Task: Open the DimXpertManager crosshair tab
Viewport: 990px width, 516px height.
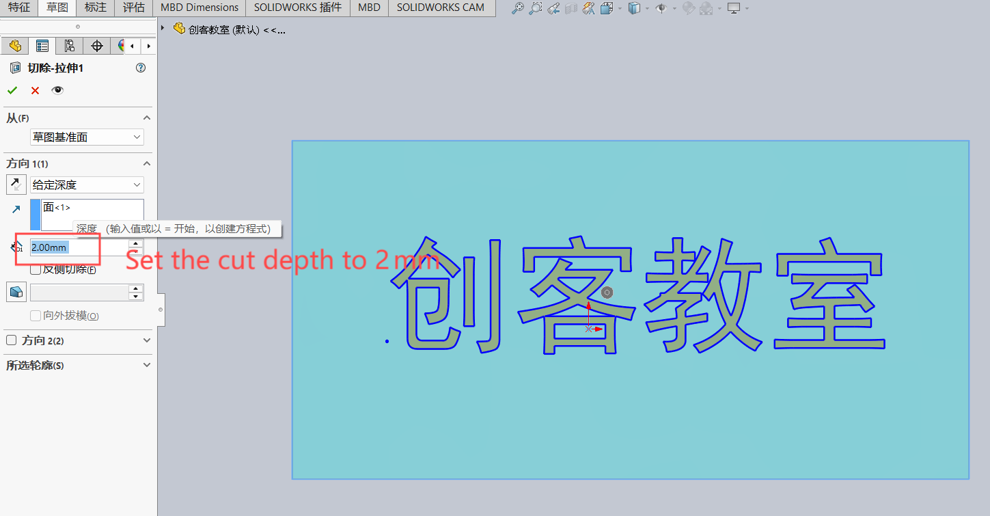Action: coord(97,46)
